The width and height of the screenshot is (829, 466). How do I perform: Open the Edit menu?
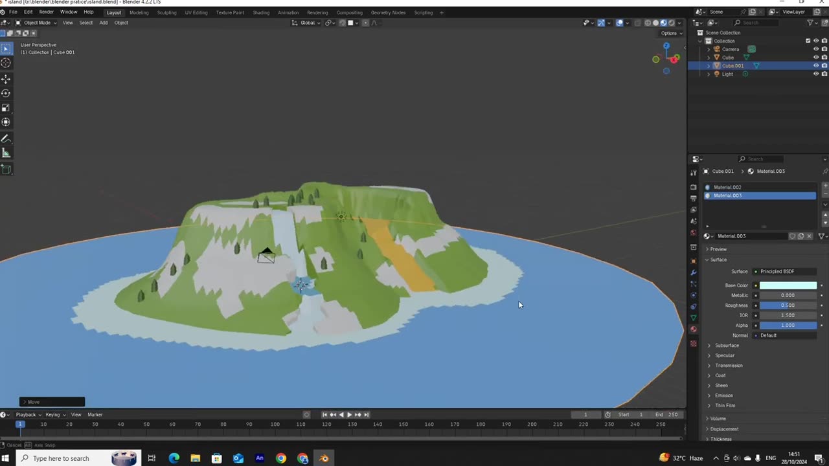click(28, 12)
